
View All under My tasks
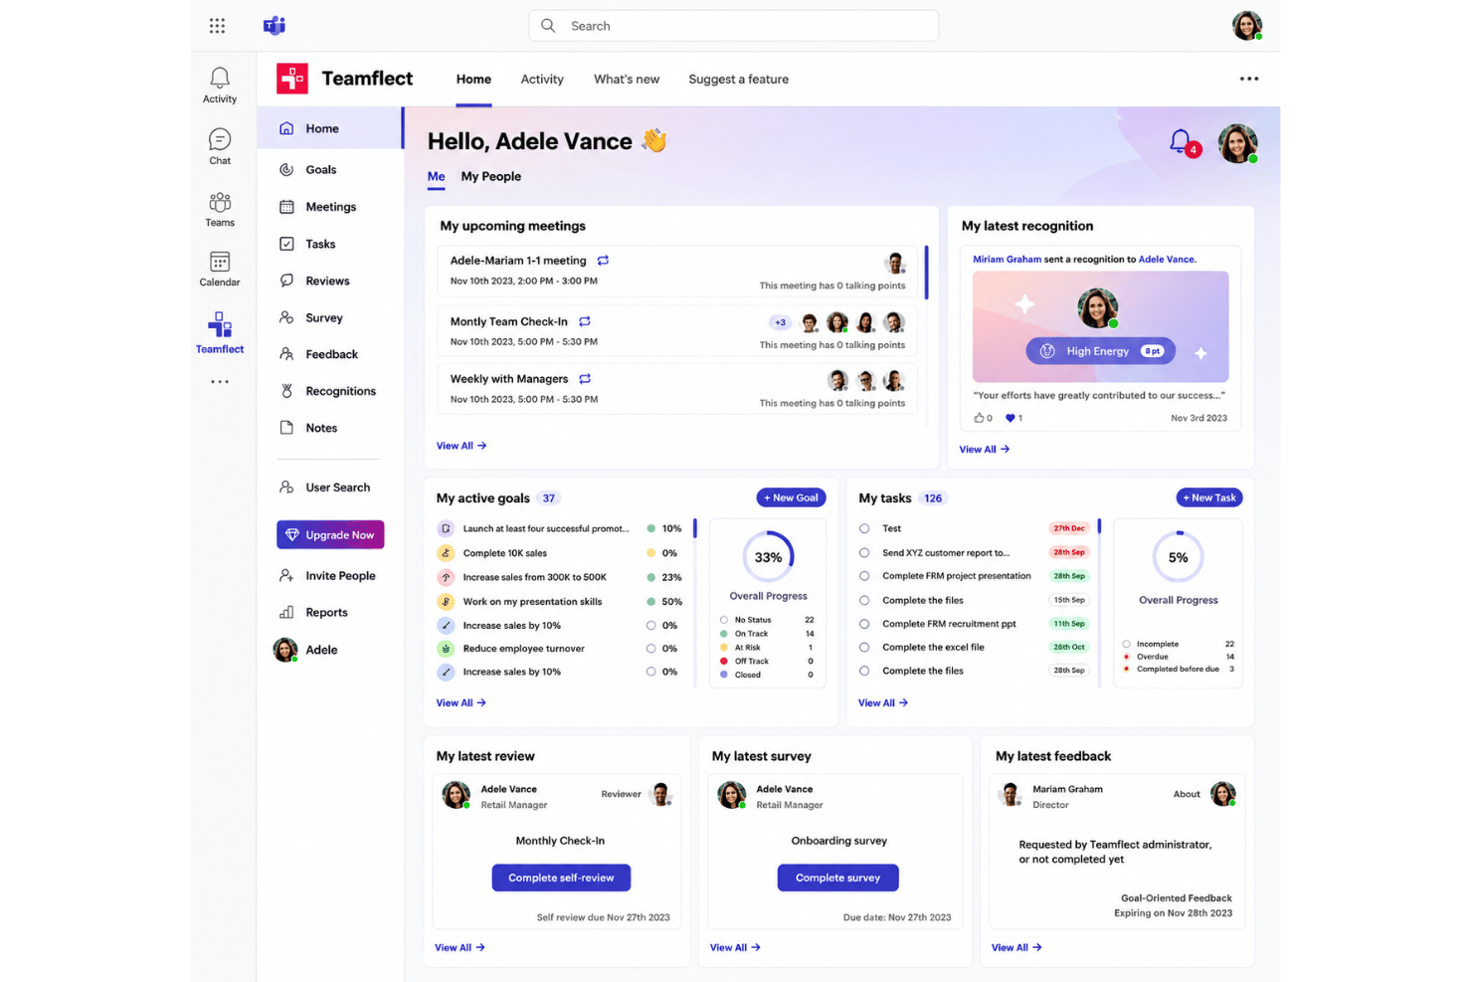(883, 702)
